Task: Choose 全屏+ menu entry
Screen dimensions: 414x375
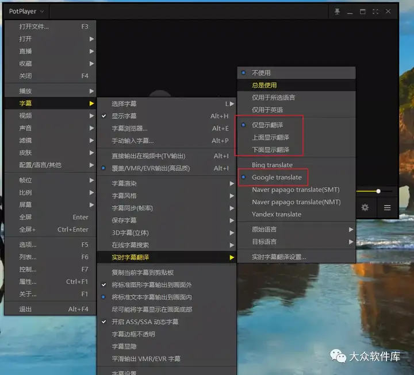Action: [50, 230]
